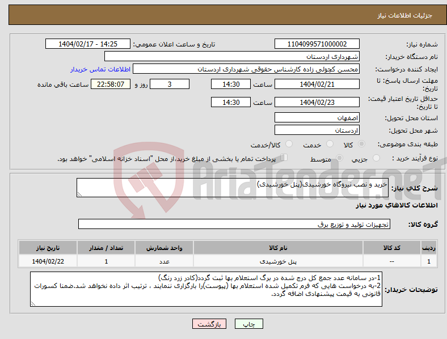The image size is (447, 339).
Task: Click the تعداد / مقدار column header
Action: pos(106,248)
